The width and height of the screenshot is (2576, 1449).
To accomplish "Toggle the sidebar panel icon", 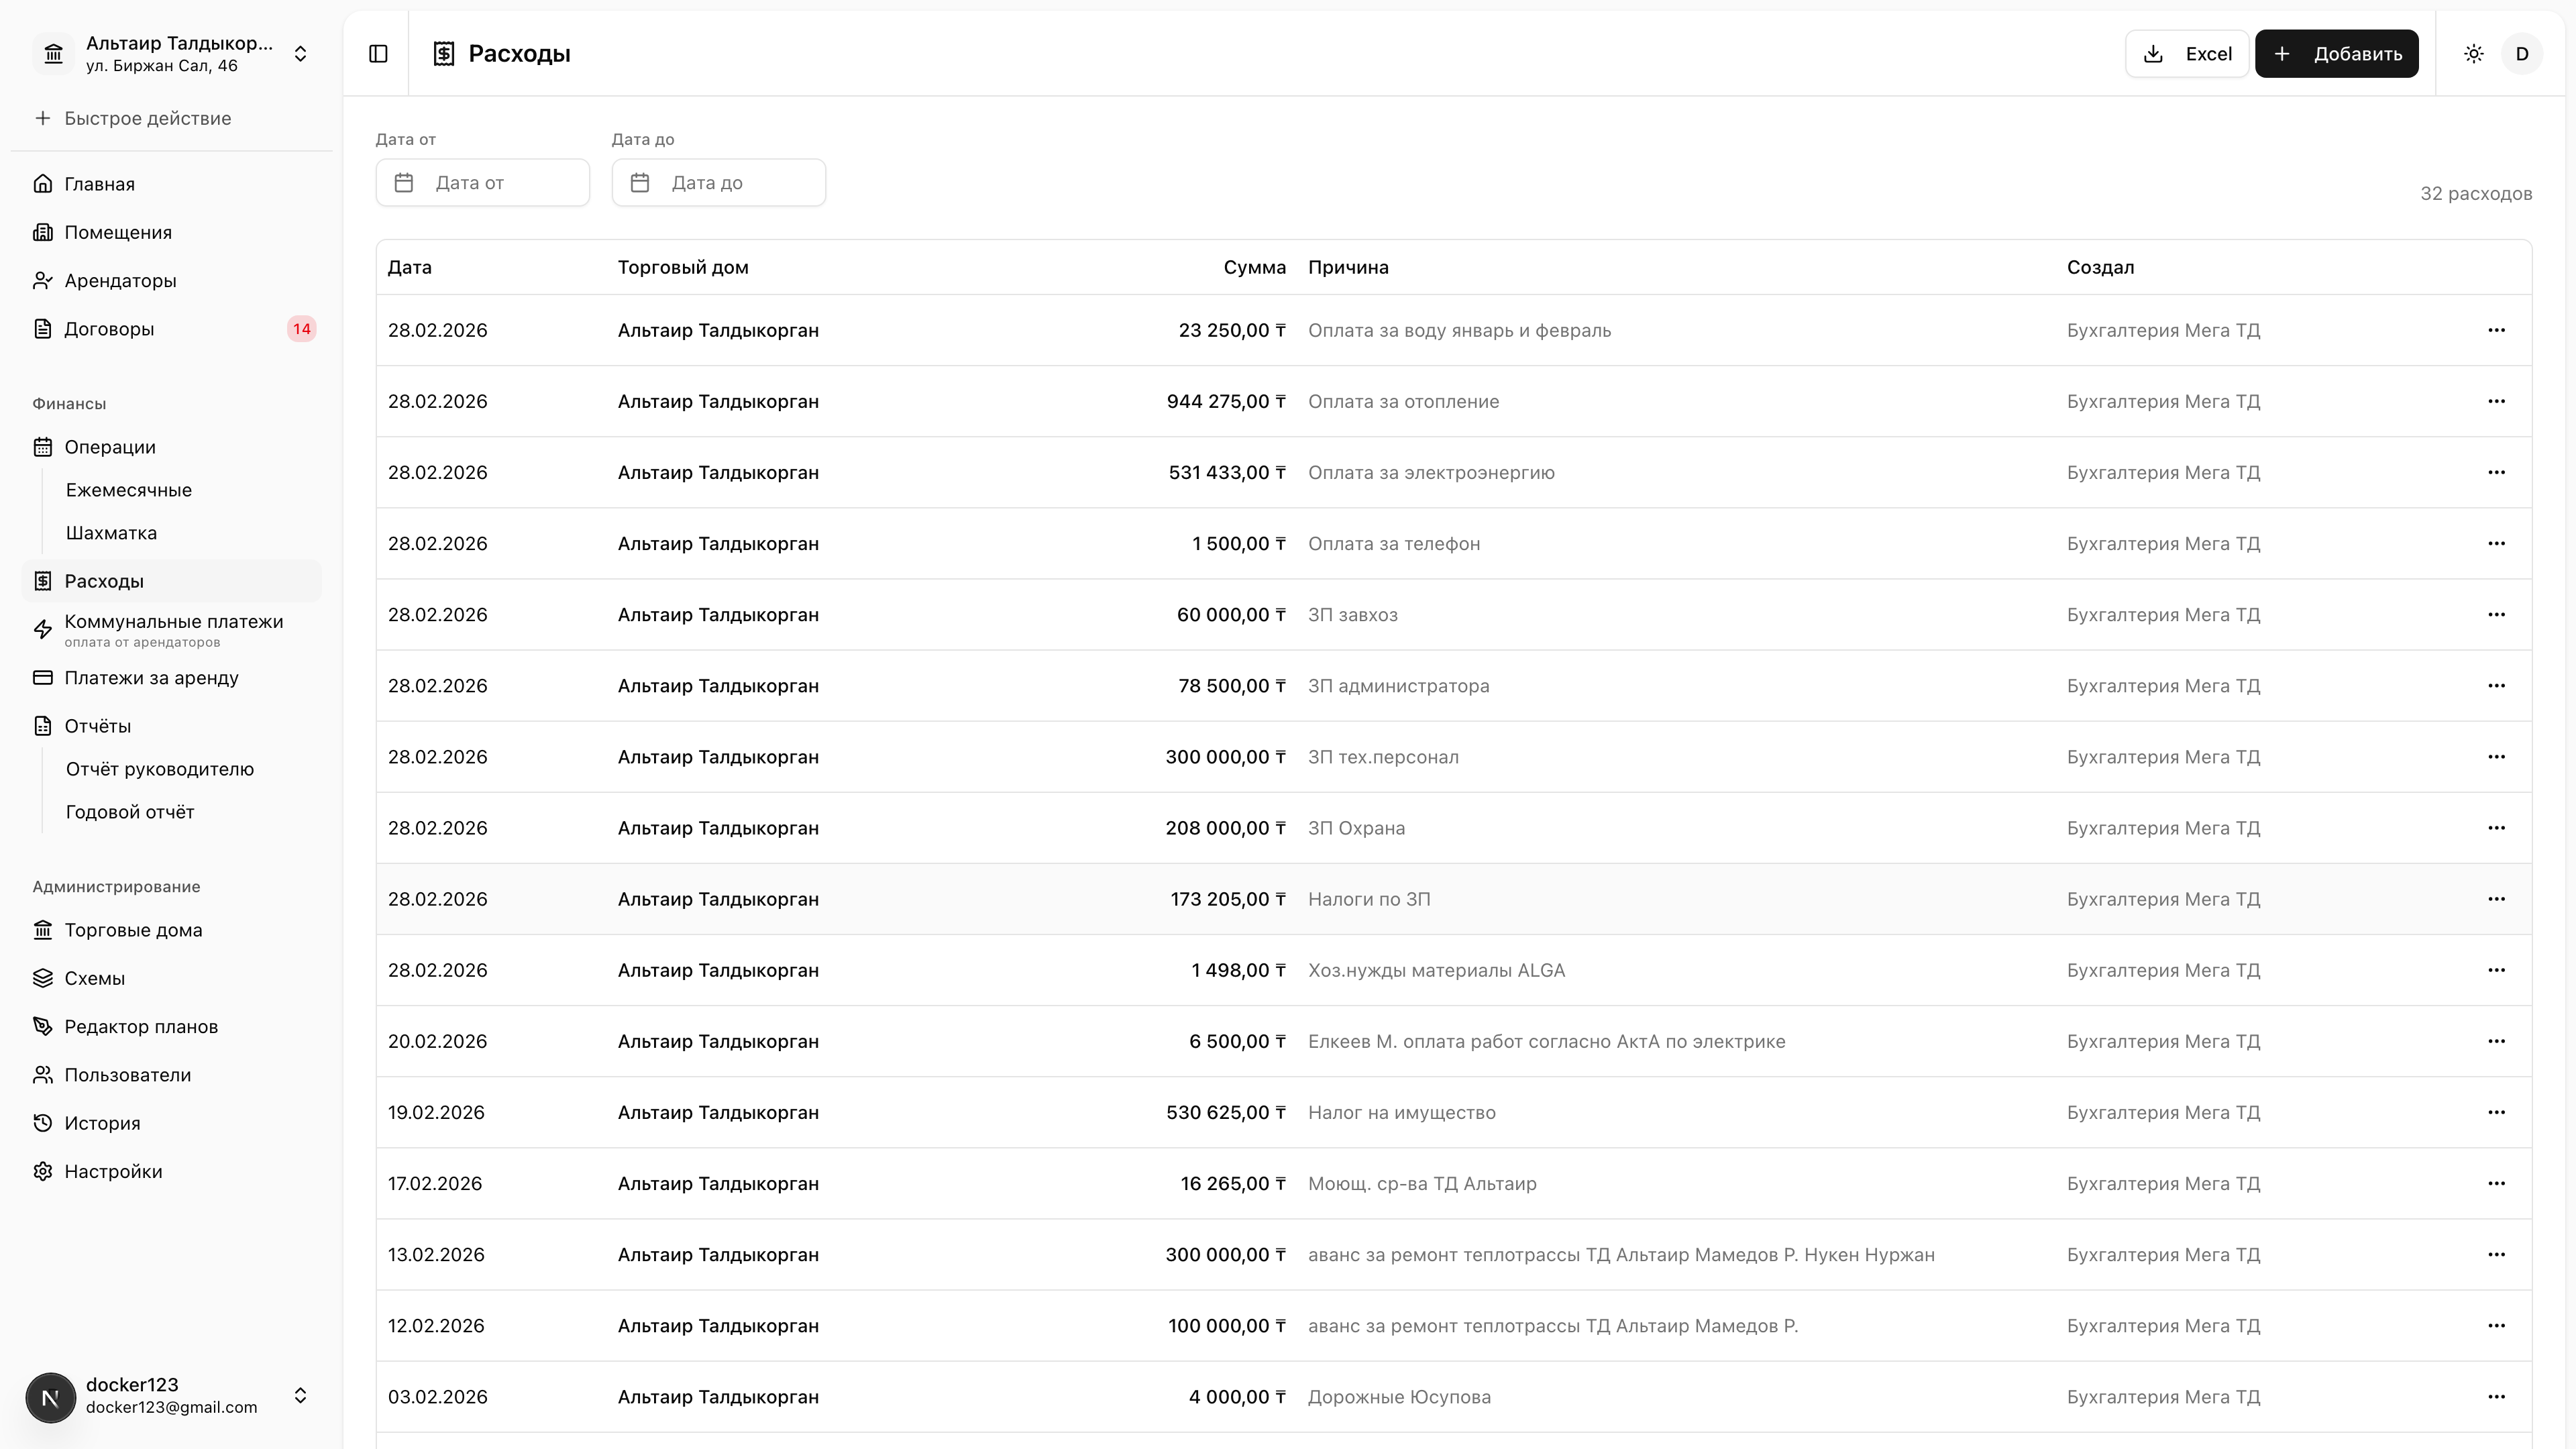I will (x=378, y=54).
